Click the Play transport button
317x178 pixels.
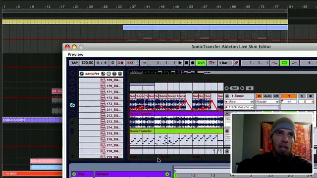[x=180, y=63]
